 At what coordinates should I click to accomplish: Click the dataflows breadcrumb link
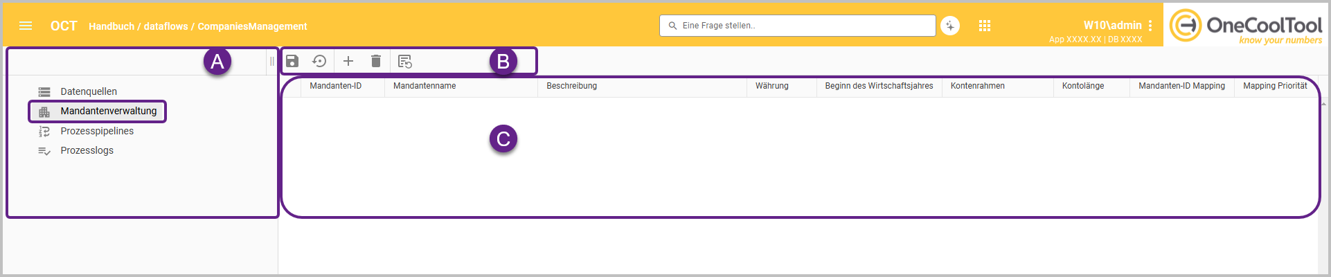pos(166,26)
